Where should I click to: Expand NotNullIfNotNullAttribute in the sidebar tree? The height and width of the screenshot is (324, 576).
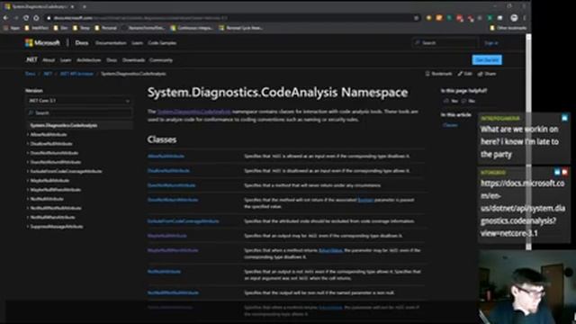28,208
